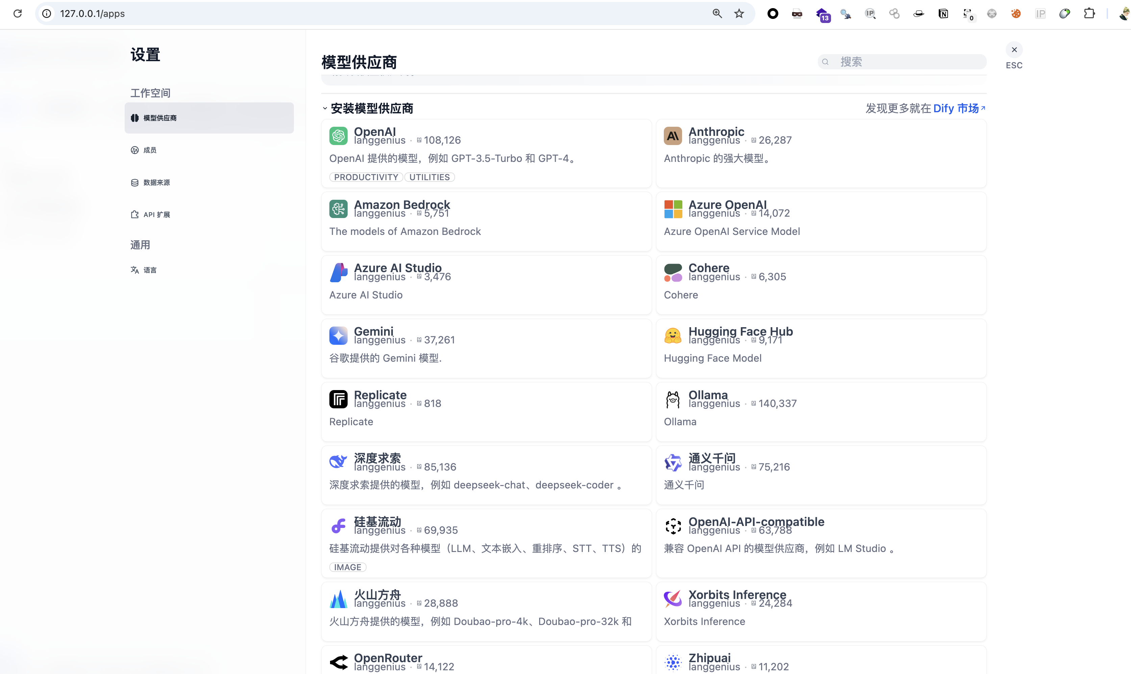Click 'The models of Amazon Bedrock' text
Image resolution: width=1131 pixels, height=674 pixels.
405,231
